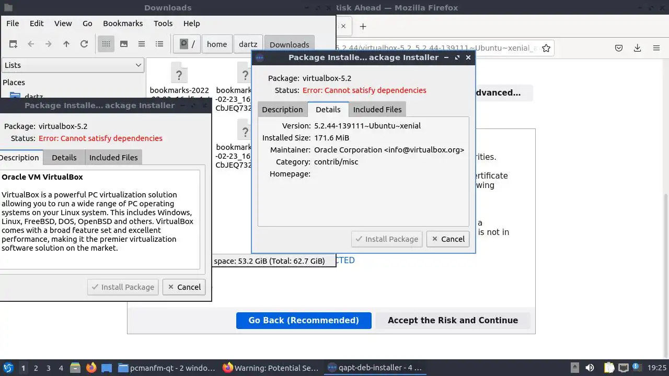Open a new Firefox tab

coord(363,26)
